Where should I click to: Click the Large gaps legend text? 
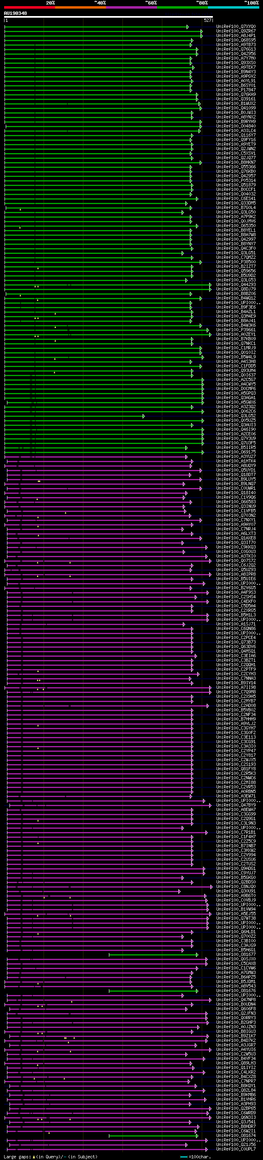(x=17, y=1156)
